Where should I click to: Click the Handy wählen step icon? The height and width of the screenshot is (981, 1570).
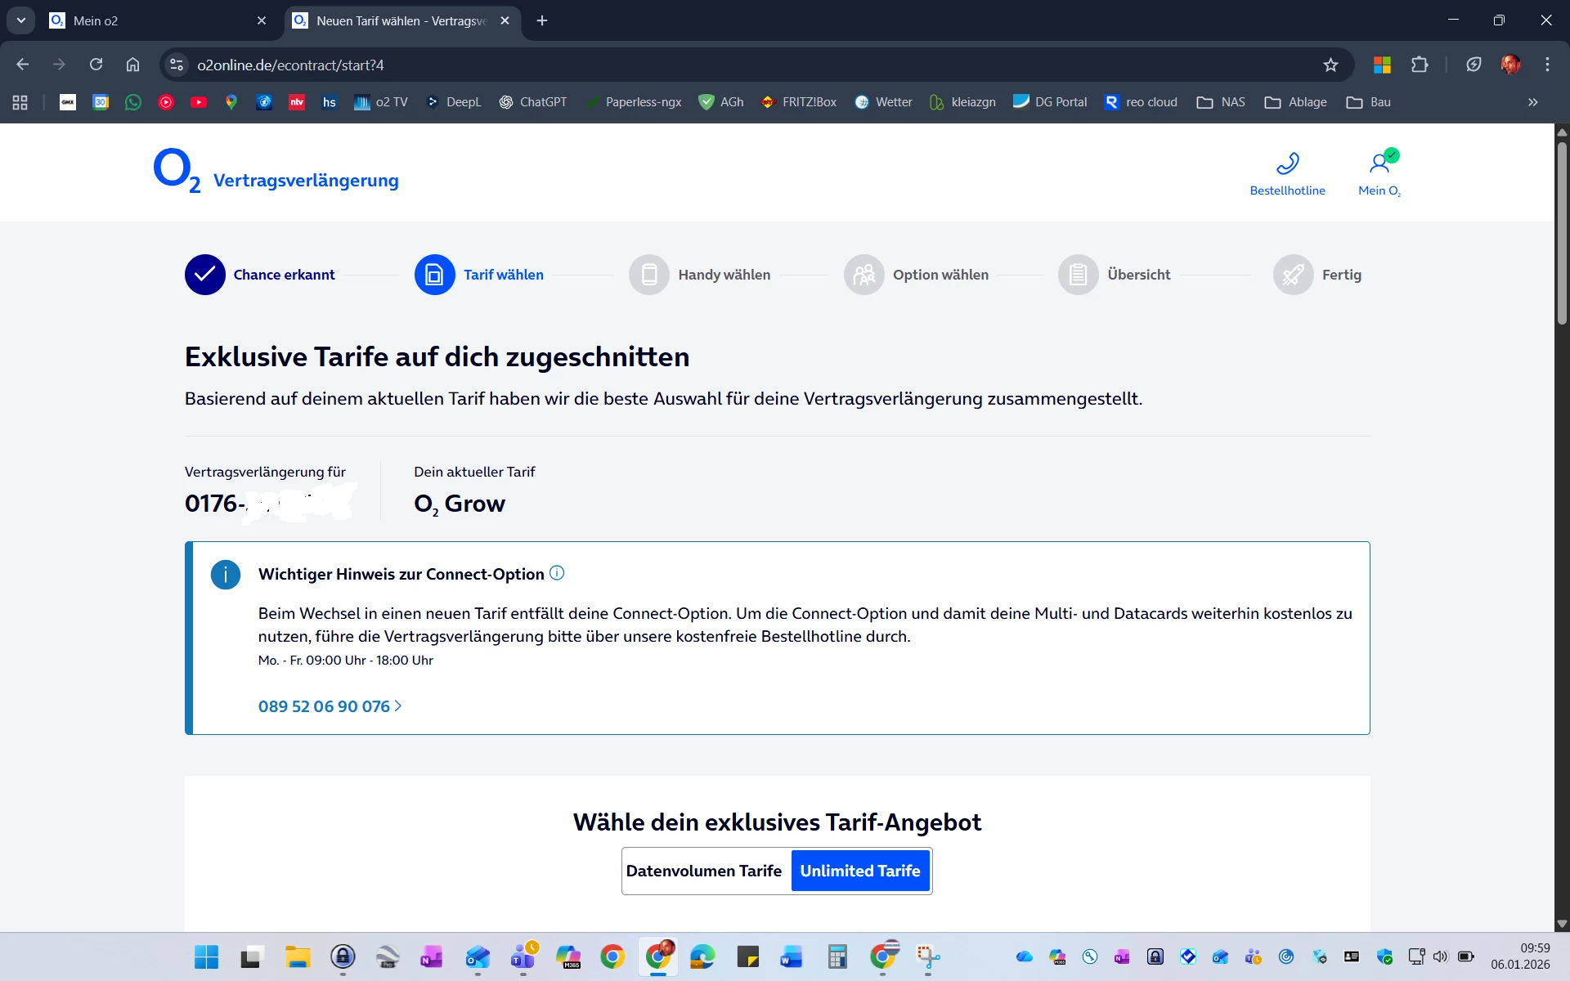coord(649,275)
